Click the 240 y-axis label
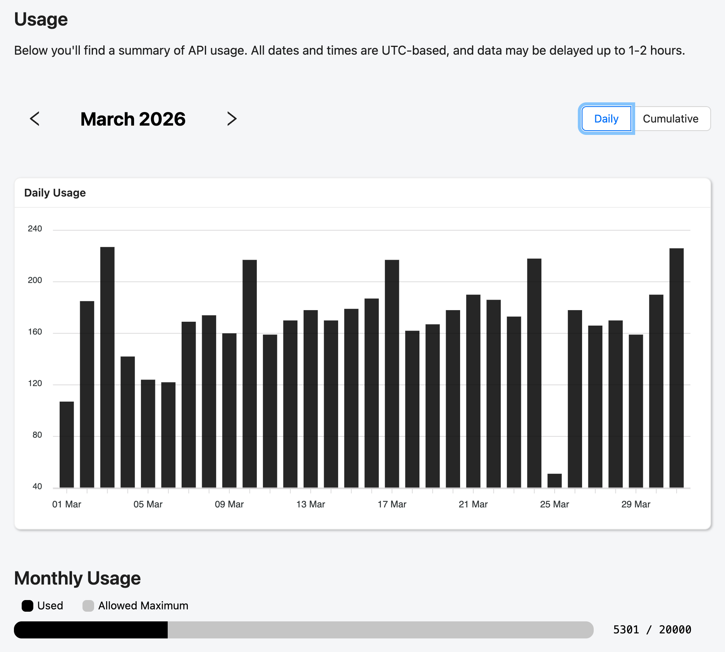 pyautogui.click(x=35, y=229)
